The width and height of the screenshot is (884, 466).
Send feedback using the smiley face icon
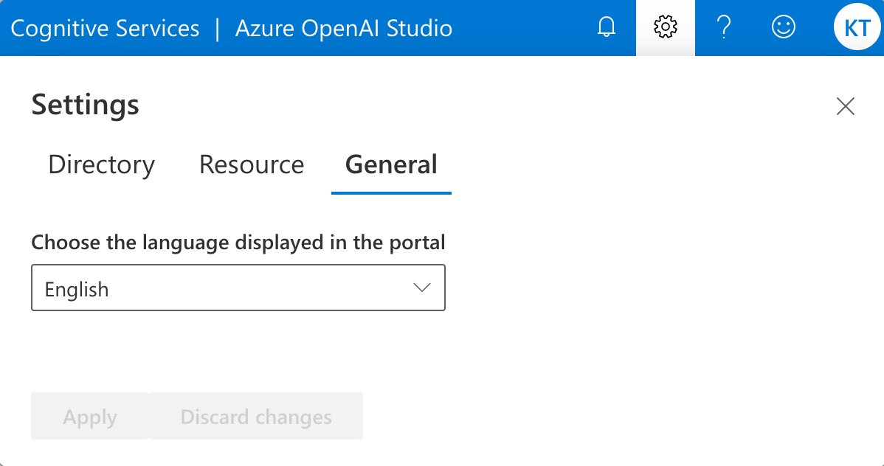[x=783, y=27]
